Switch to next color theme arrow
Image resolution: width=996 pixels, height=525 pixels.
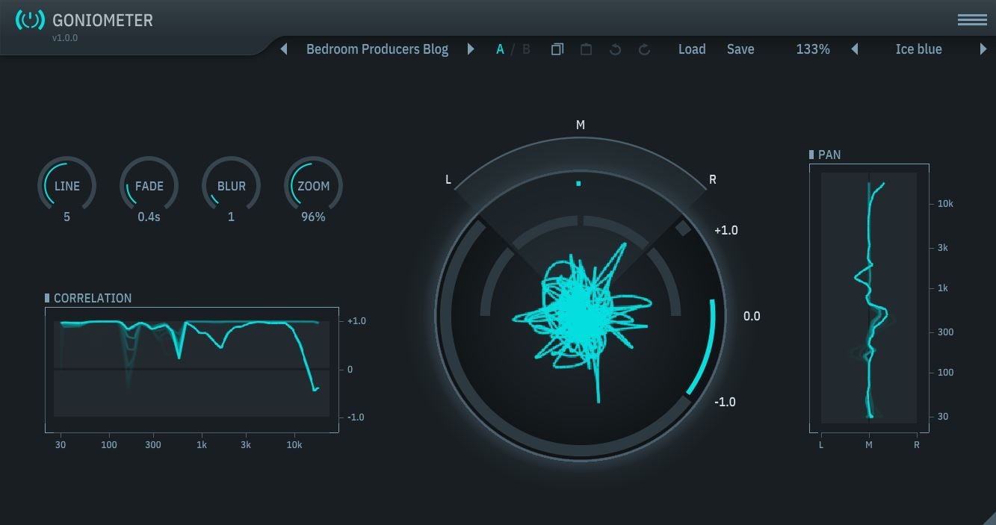coord(983,49)
